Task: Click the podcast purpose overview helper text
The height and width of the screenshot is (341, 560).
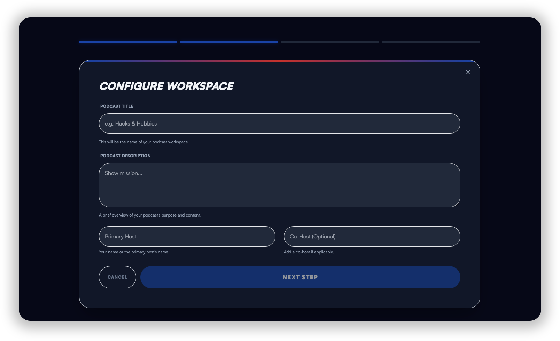Action: [x=150, y=215]
